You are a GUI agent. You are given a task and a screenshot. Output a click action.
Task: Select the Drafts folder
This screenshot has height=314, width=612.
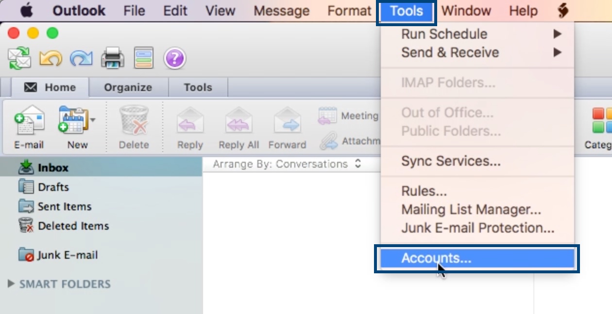pyautogui.click(x=52, y=187)
